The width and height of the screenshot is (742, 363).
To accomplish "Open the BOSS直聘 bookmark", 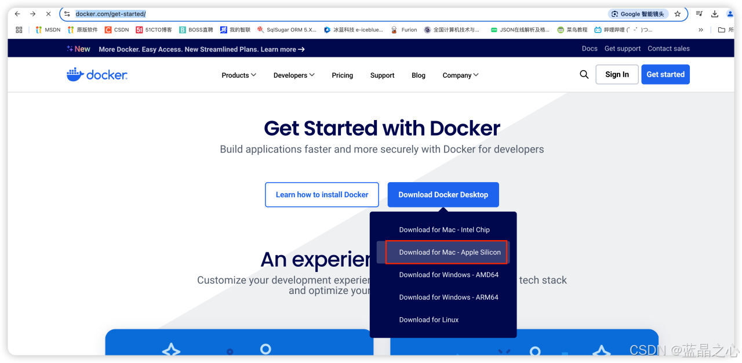I will (x=196, y=30).
